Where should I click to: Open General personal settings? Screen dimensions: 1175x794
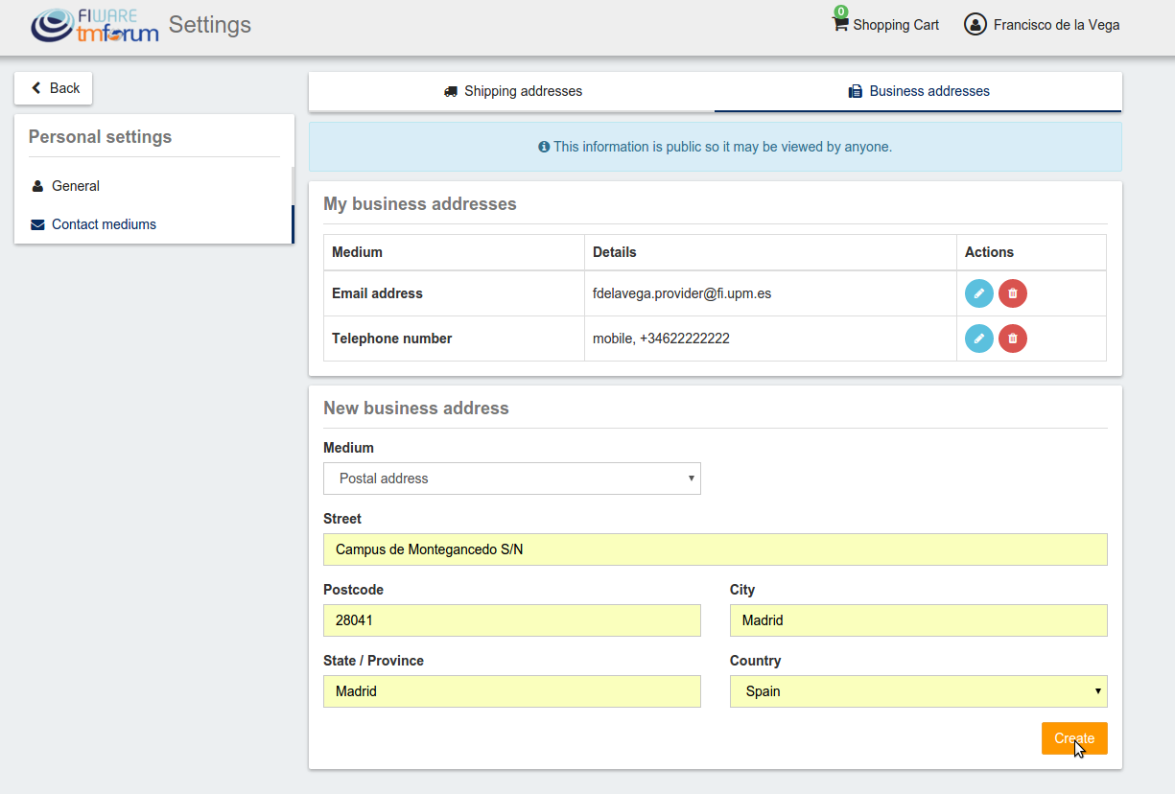[153, 186]
